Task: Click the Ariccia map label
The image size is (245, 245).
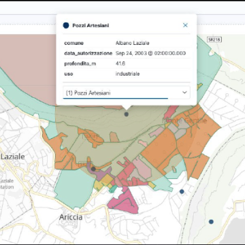Action: tap(71, 217)
